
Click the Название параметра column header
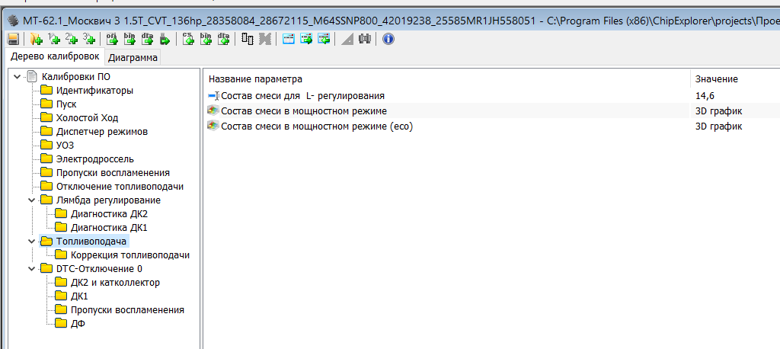(256, 79)
